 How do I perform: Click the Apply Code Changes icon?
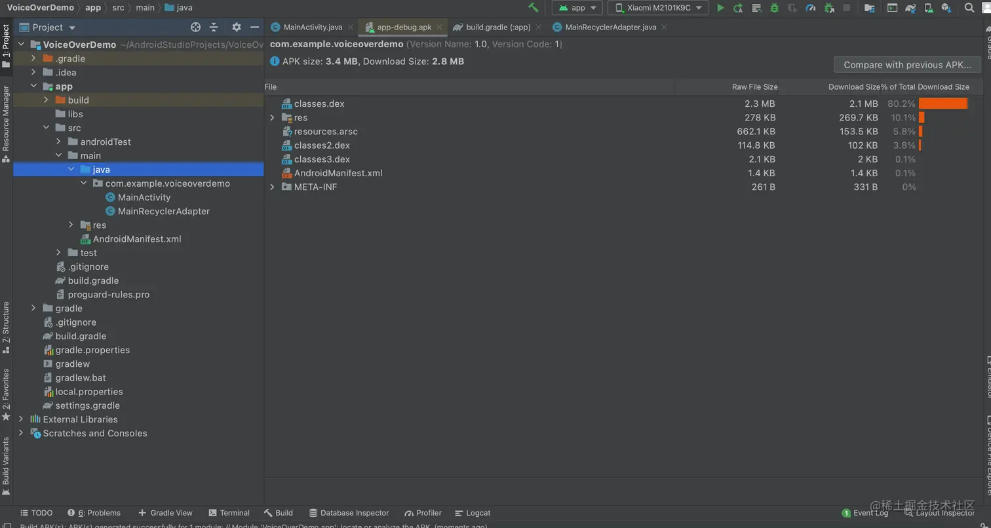click(756, 8)
